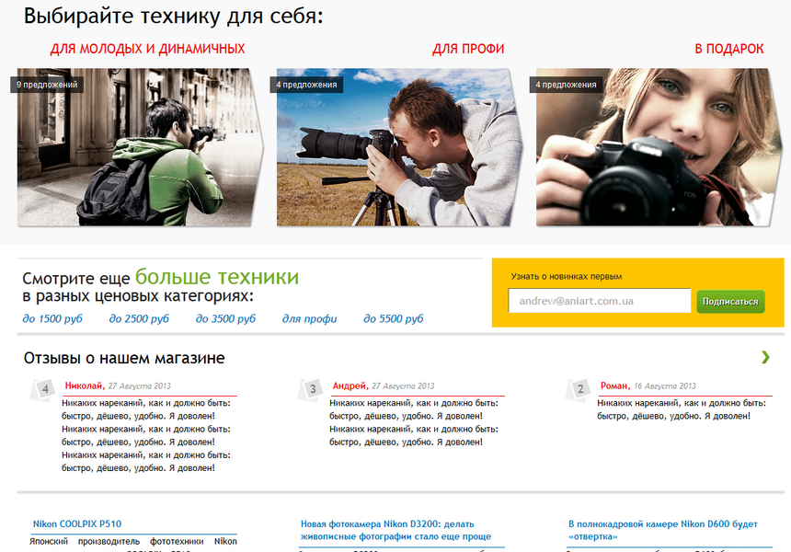Screen dimensions: 791x552
Task: Click review number 2 badge icon
Action: click(x=580, y=389)
